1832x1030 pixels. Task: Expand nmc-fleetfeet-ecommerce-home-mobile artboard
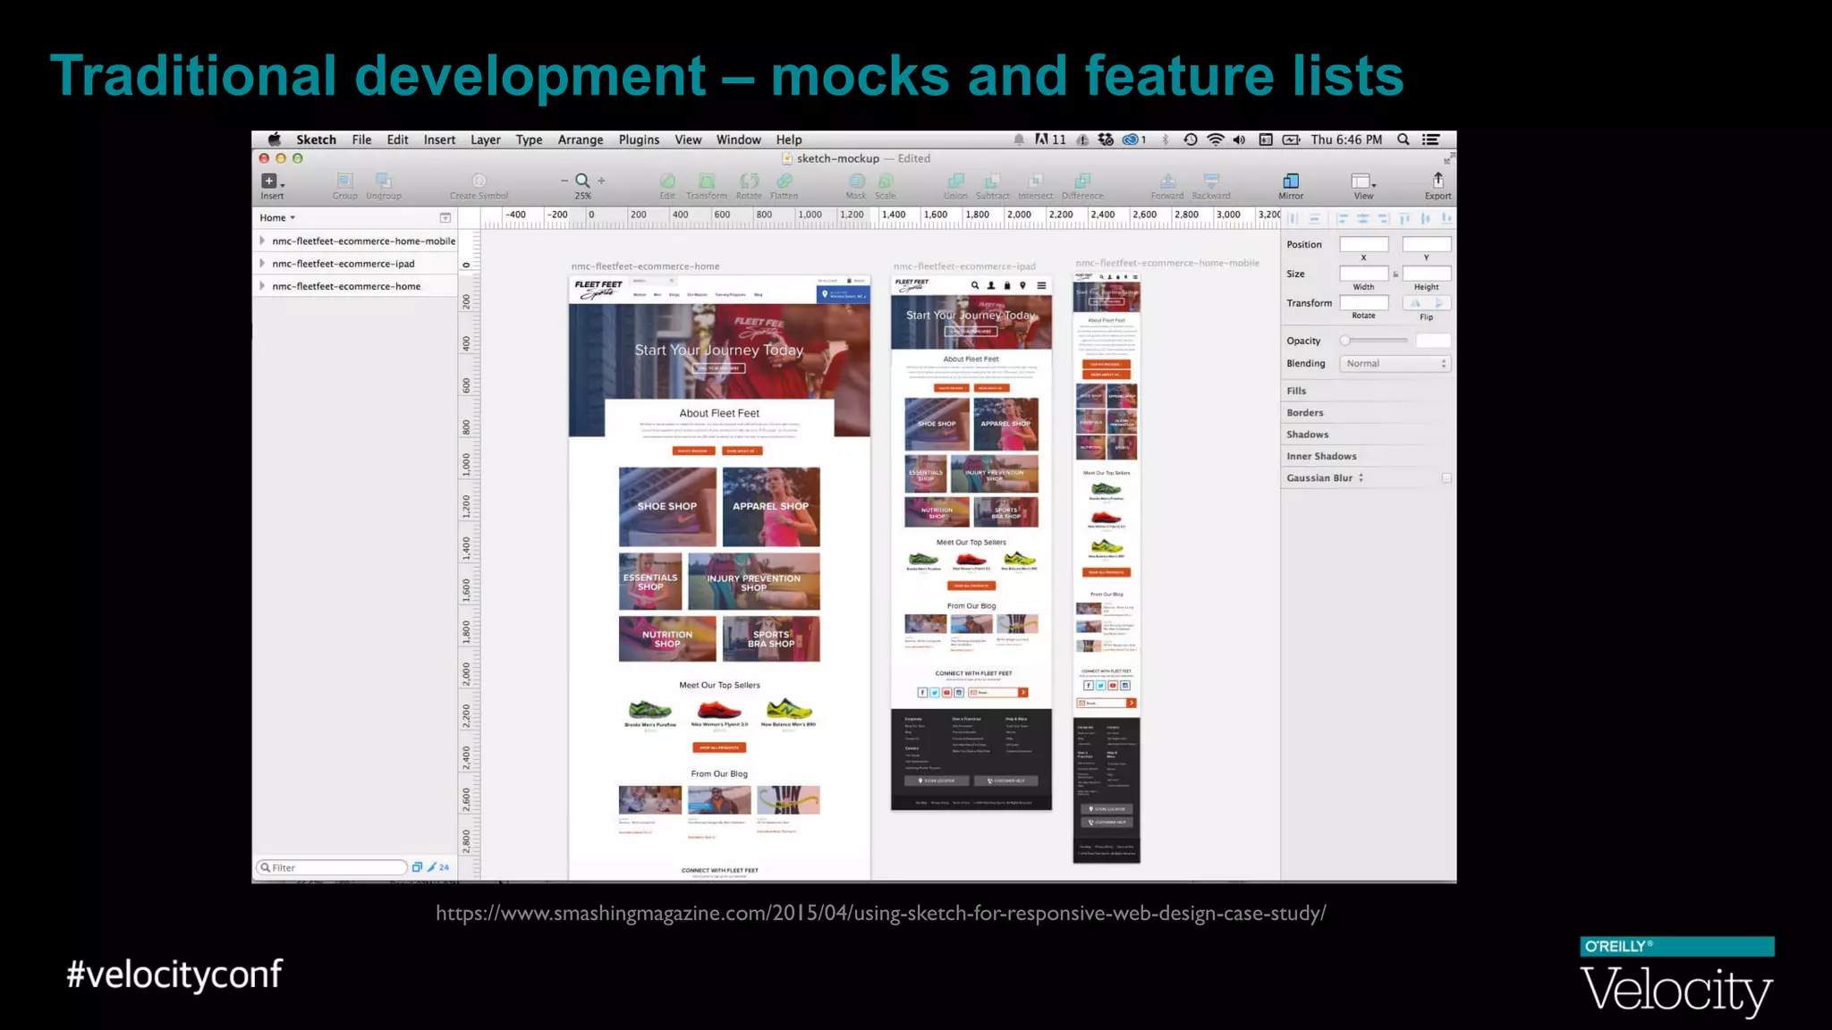(262, 241)
